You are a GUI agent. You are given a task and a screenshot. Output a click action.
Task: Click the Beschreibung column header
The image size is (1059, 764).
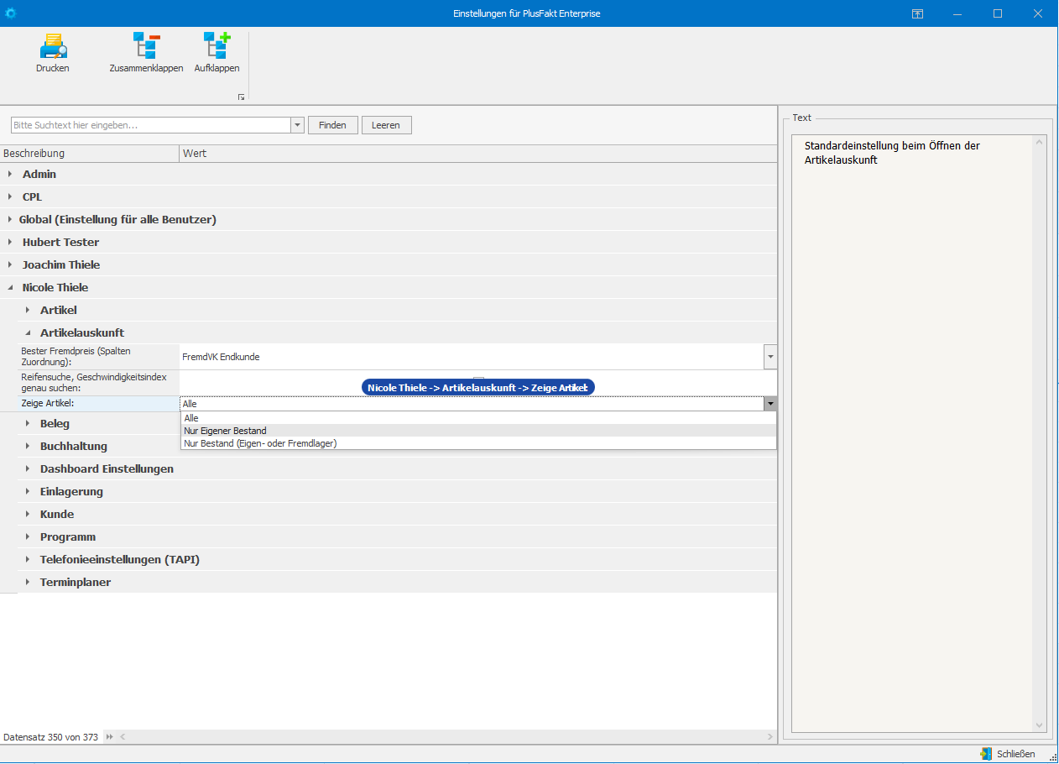tap(90, 154)
